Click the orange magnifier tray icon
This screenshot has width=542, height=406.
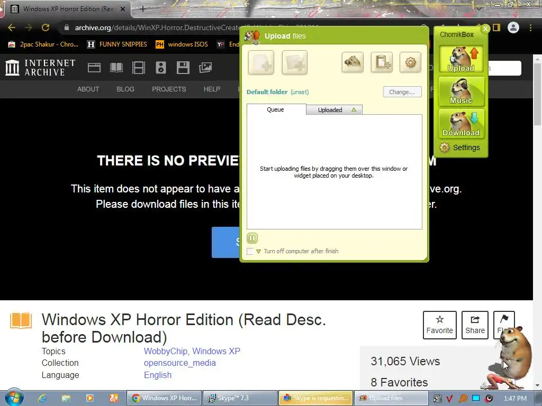tap(463, 399)
